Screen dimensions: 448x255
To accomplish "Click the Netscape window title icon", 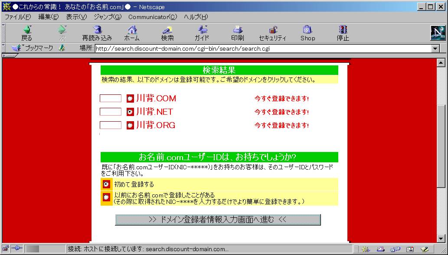I will (x=6, y=6).
